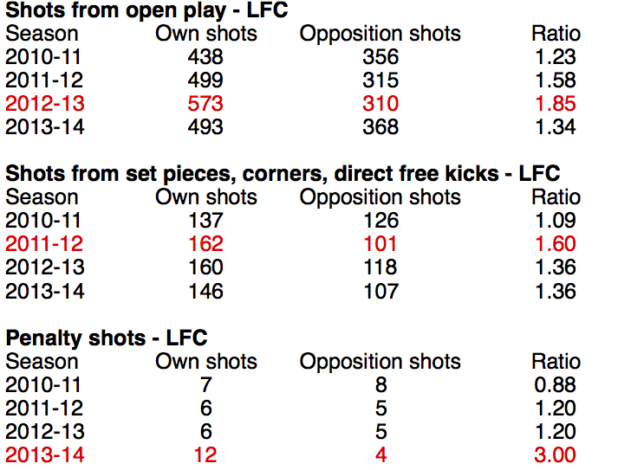
Task: Click the 310 opposition shots value in red
Action: tap(381, 104)
